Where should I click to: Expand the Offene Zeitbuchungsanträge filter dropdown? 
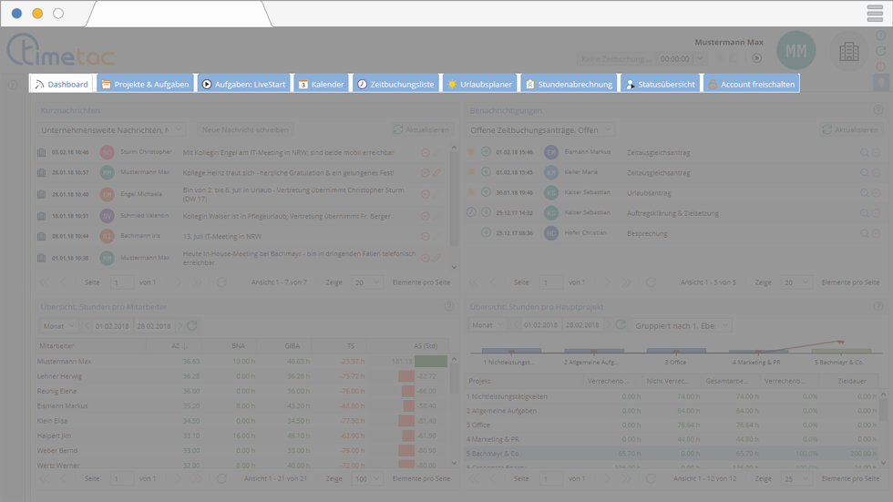[x=540, y=130]
